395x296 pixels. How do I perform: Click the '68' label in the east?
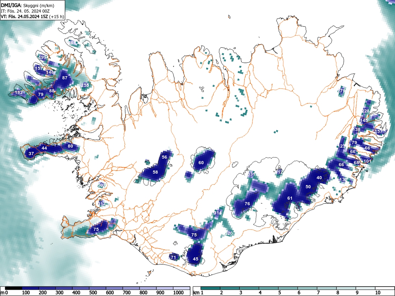click(356, 163)
